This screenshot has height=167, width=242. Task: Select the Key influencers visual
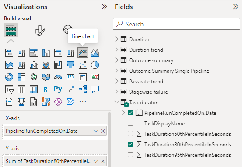(70, 89)
